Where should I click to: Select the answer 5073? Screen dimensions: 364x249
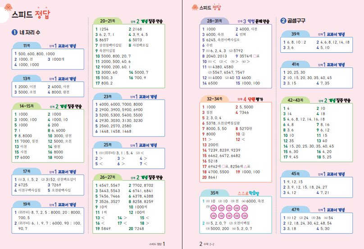(x=137, y=40)
